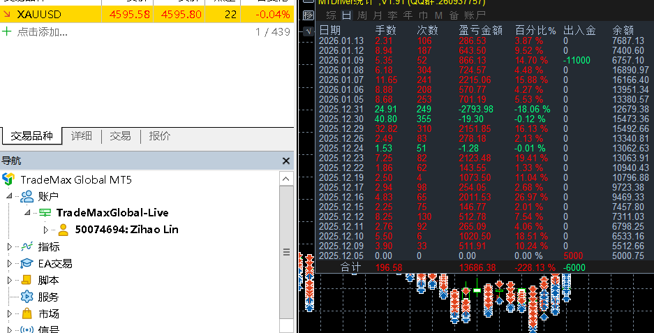Select the 币 symbol statistics tab
This screenshot has height=333, width=654.
(424, 15)
